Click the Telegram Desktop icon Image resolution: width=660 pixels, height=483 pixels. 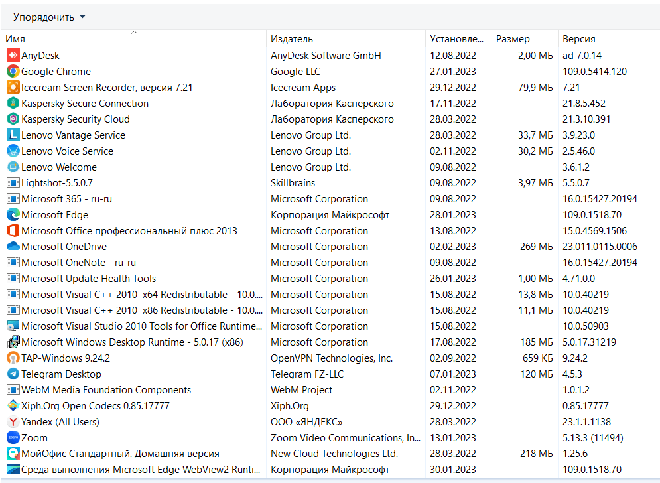[x=13, y=374]
